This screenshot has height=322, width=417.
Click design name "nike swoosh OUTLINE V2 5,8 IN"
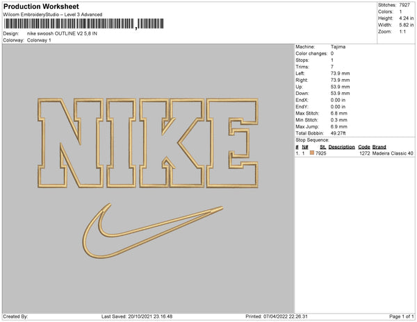(x=62, y=34)
